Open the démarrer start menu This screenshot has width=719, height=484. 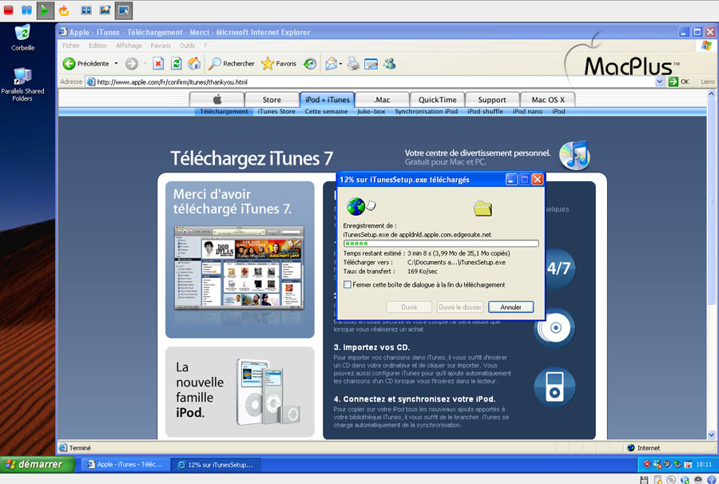(38, 464)
